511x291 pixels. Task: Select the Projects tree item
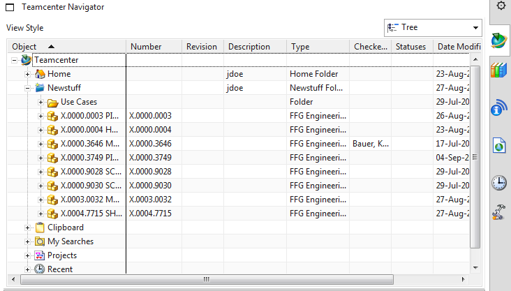[x=61, y=255]
